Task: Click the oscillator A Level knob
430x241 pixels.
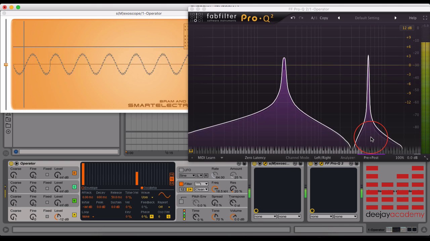Action: (x=58, y=217)
